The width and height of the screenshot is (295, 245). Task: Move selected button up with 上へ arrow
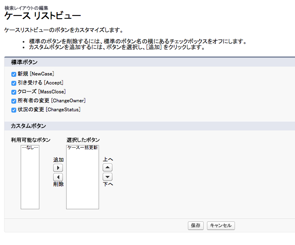pyautogui.click(x=108, y=167)
